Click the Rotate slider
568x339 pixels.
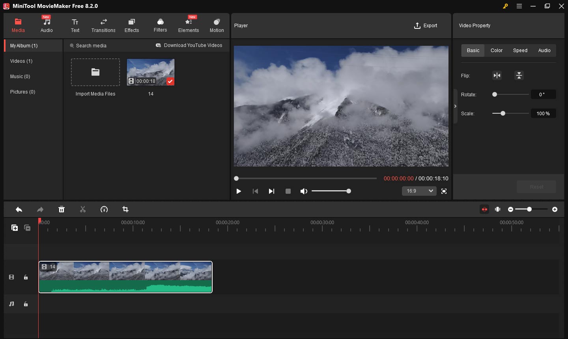(510, 94)
